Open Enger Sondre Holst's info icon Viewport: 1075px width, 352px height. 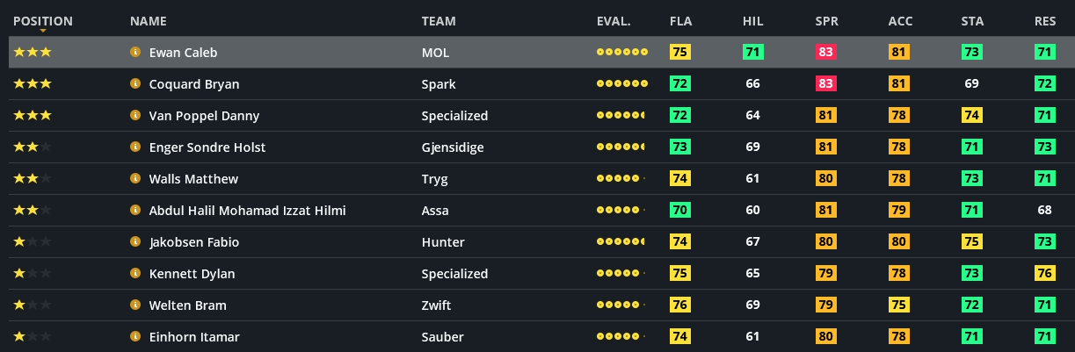(x=135, y=147)
